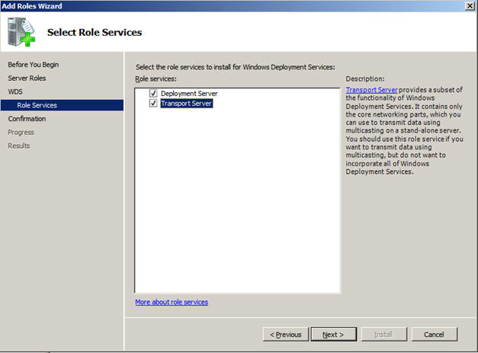Image resolution: width=478 pixels, height=353 pixels.
Task: Uncheck the Transport Server checkbox
Action: [153, 104]
